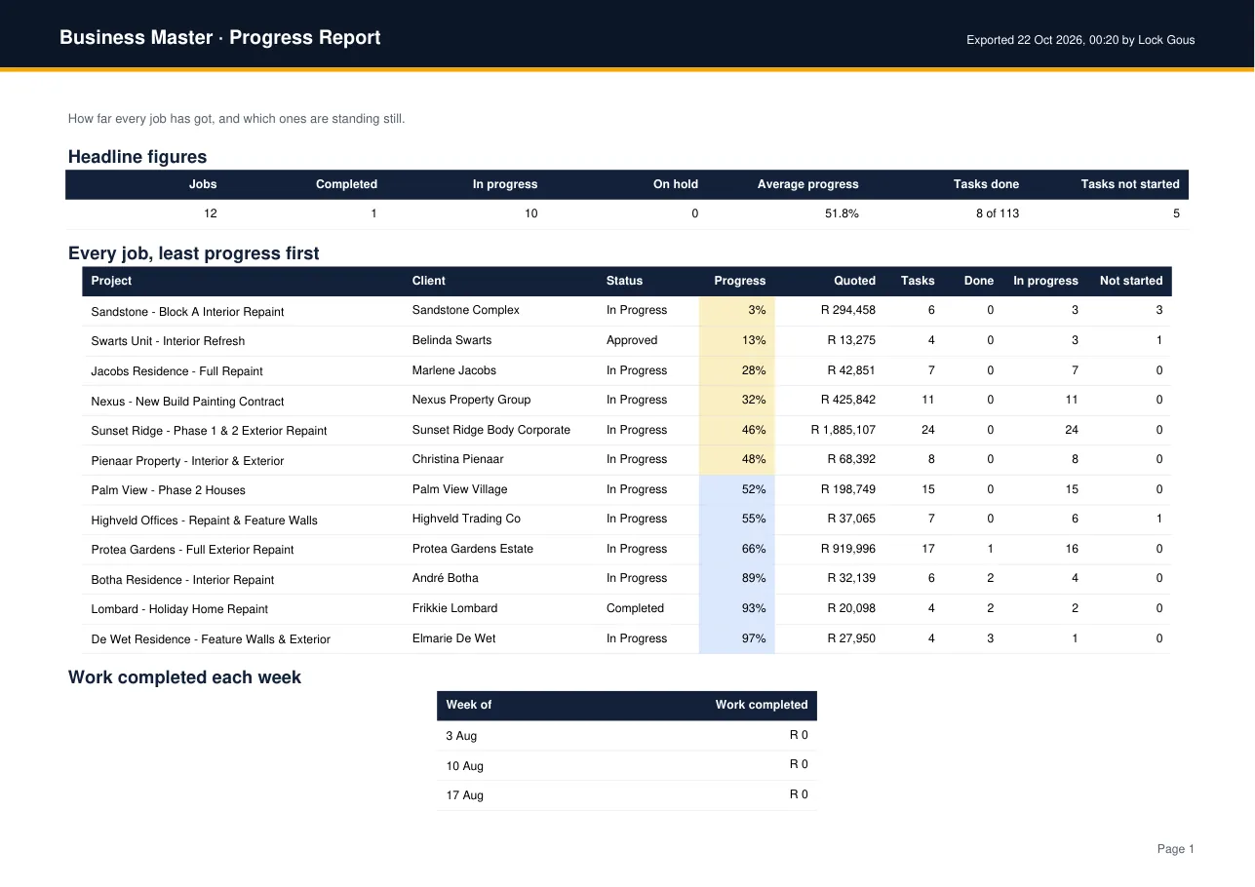Click the Business Master · Progress Report title

tap(219, 38)
